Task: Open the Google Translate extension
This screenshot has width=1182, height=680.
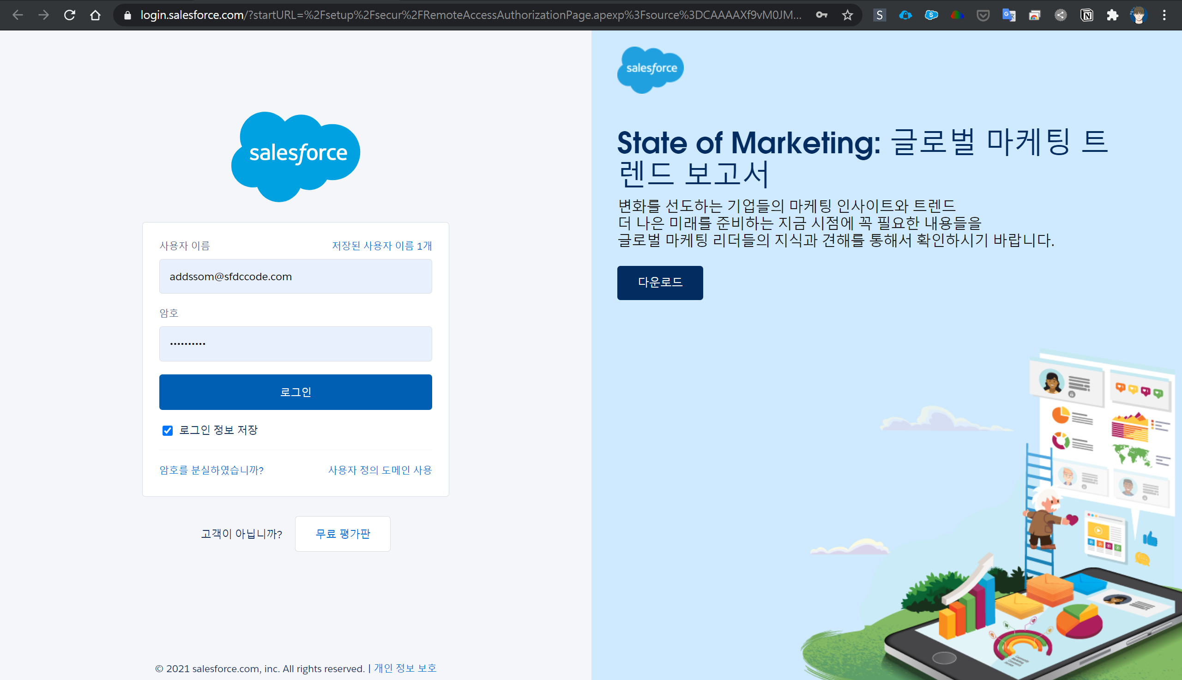Action: pos(1009,15)
